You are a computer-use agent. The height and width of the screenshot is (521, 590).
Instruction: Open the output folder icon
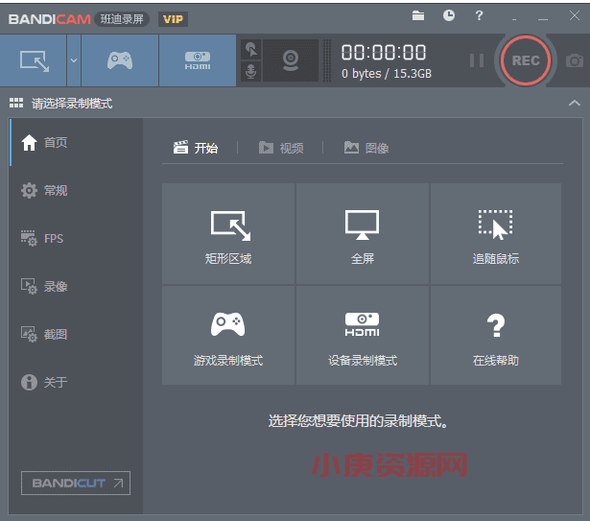point(418,15)
